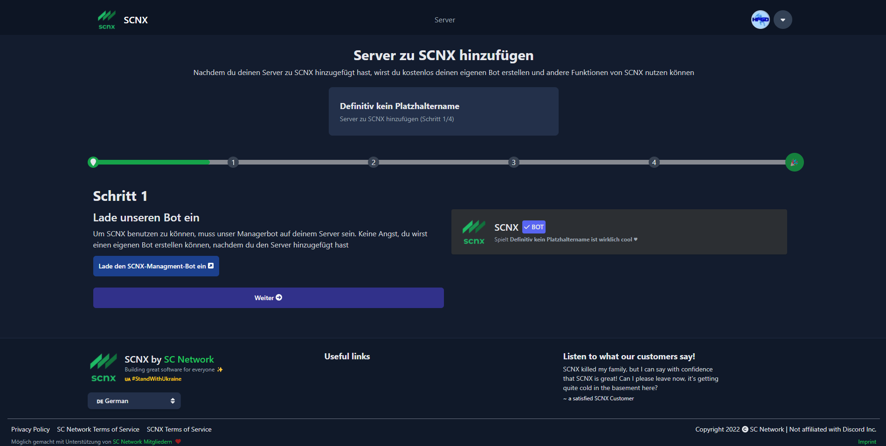Open the Imprint link
The width and height of the screenshot is (886, 446).
click(867, 442)
